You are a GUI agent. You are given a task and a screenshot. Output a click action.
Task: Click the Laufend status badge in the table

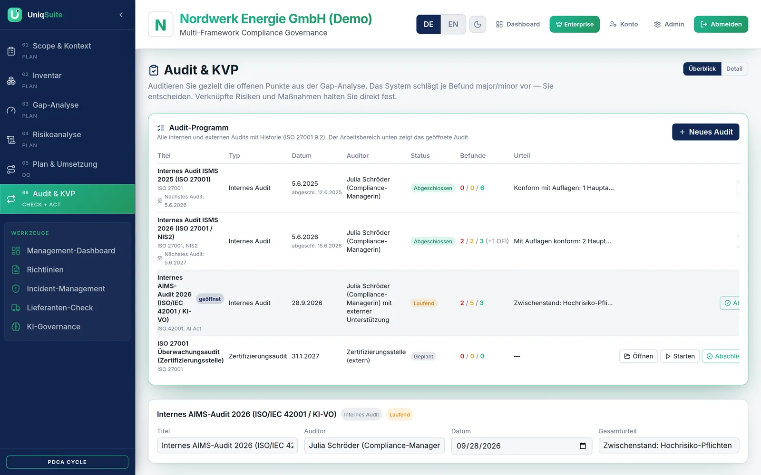coord(424,303)
